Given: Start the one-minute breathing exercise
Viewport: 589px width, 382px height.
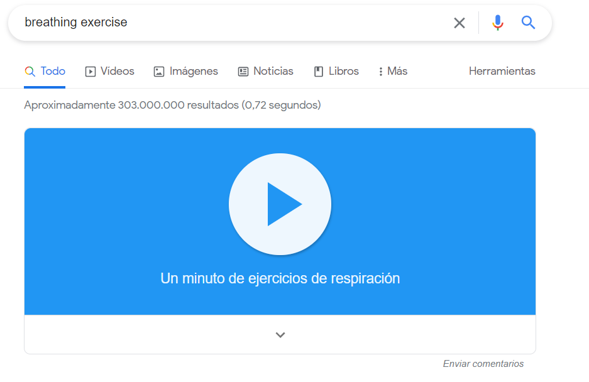Looking at the screenshot, I should click(280, 204).
